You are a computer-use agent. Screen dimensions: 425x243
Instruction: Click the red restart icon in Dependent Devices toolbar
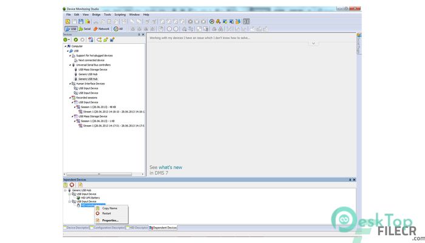tap(72, 185)
